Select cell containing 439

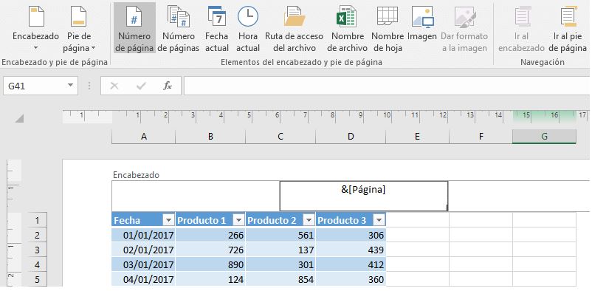pyautogui.click(x=351, y=250)
